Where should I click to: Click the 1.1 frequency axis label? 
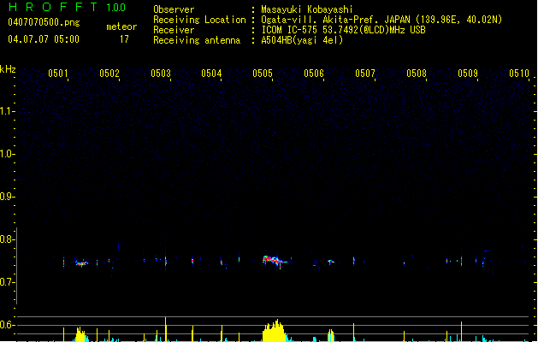point(7,111)
